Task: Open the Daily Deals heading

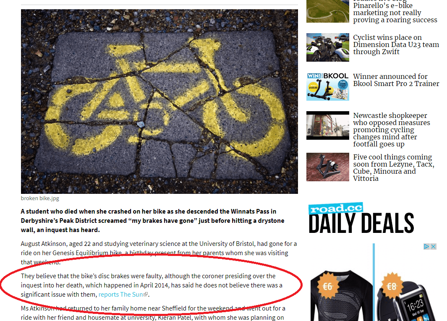Action: coord(361,223)
